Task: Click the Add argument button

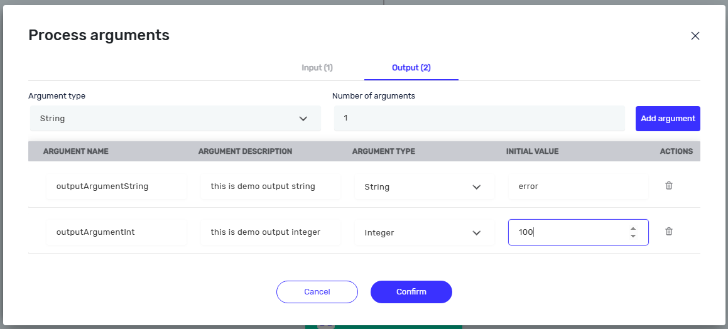Action: click(x=668, y=119)
